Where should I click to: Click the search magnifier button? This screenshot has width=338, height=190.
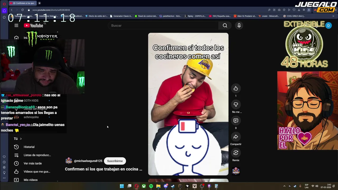click(225, 26)
